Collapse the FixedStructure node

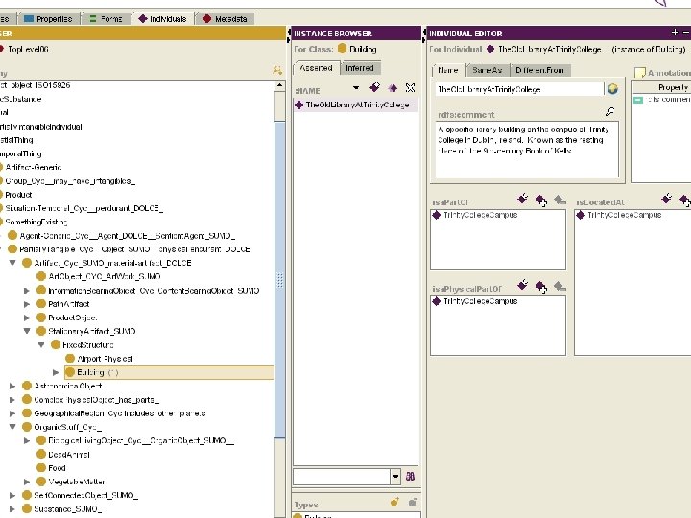click(41, 345)
